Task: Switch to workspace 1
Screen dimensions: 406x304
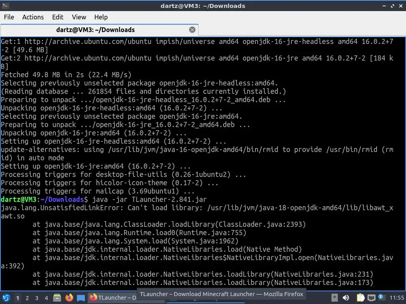Action: [17, 298]
